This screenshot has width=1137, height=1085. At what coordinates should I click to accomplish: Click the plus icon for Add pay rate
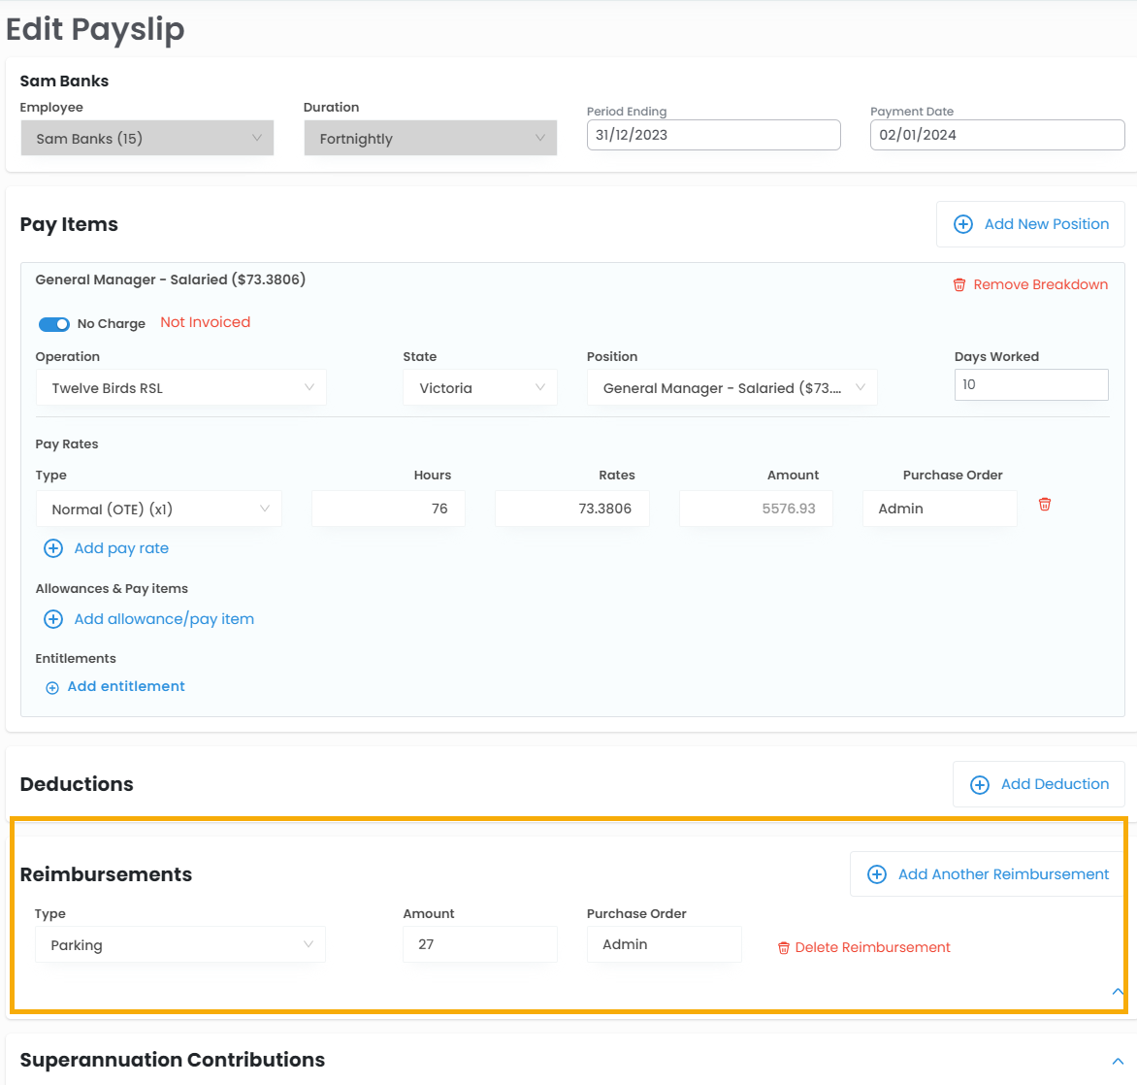point(53,548)
